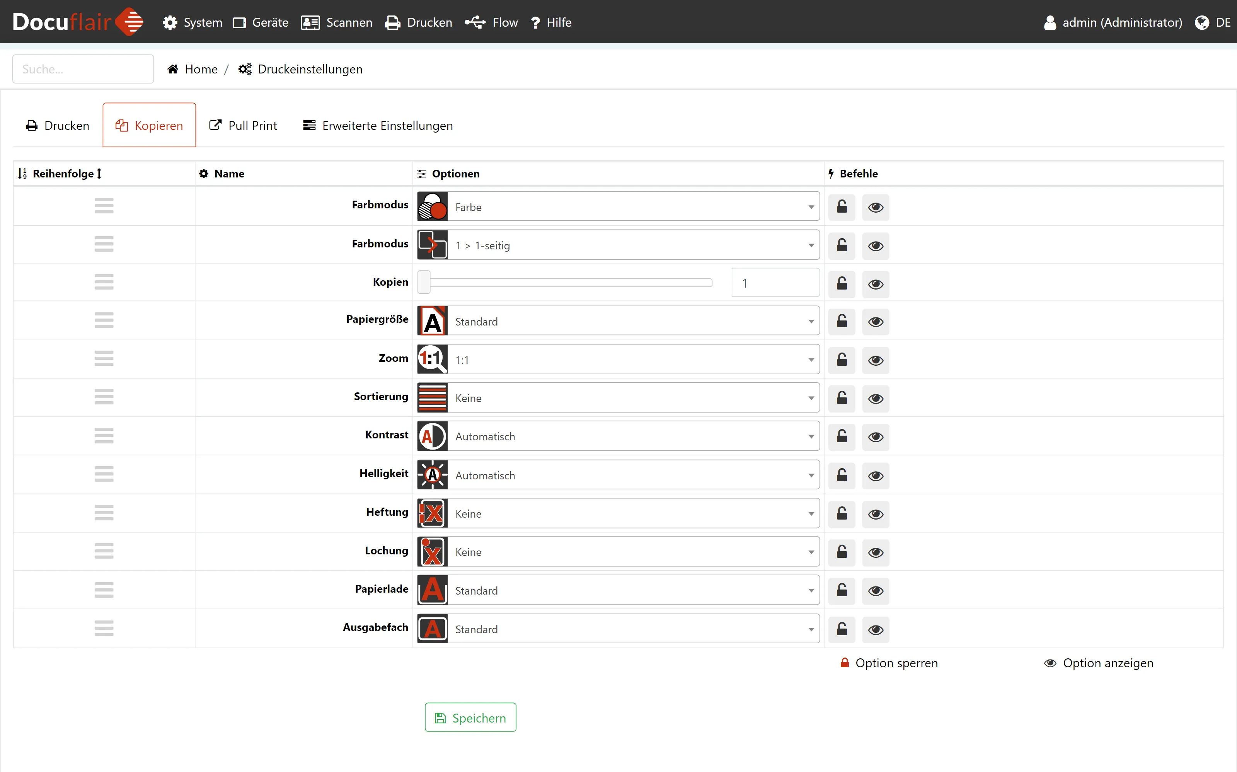The height and width of the screenshot is (772, 1237).
Task: Click the admin user account icon
Action: tap(1050, 22)
